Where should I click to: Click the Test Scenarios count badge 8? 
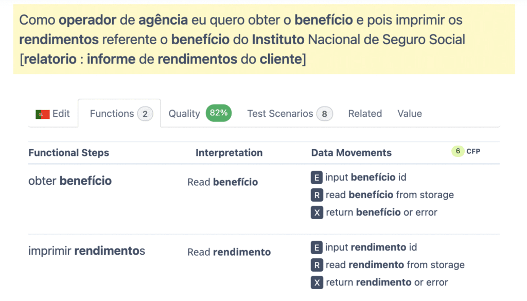click(324, 114)
